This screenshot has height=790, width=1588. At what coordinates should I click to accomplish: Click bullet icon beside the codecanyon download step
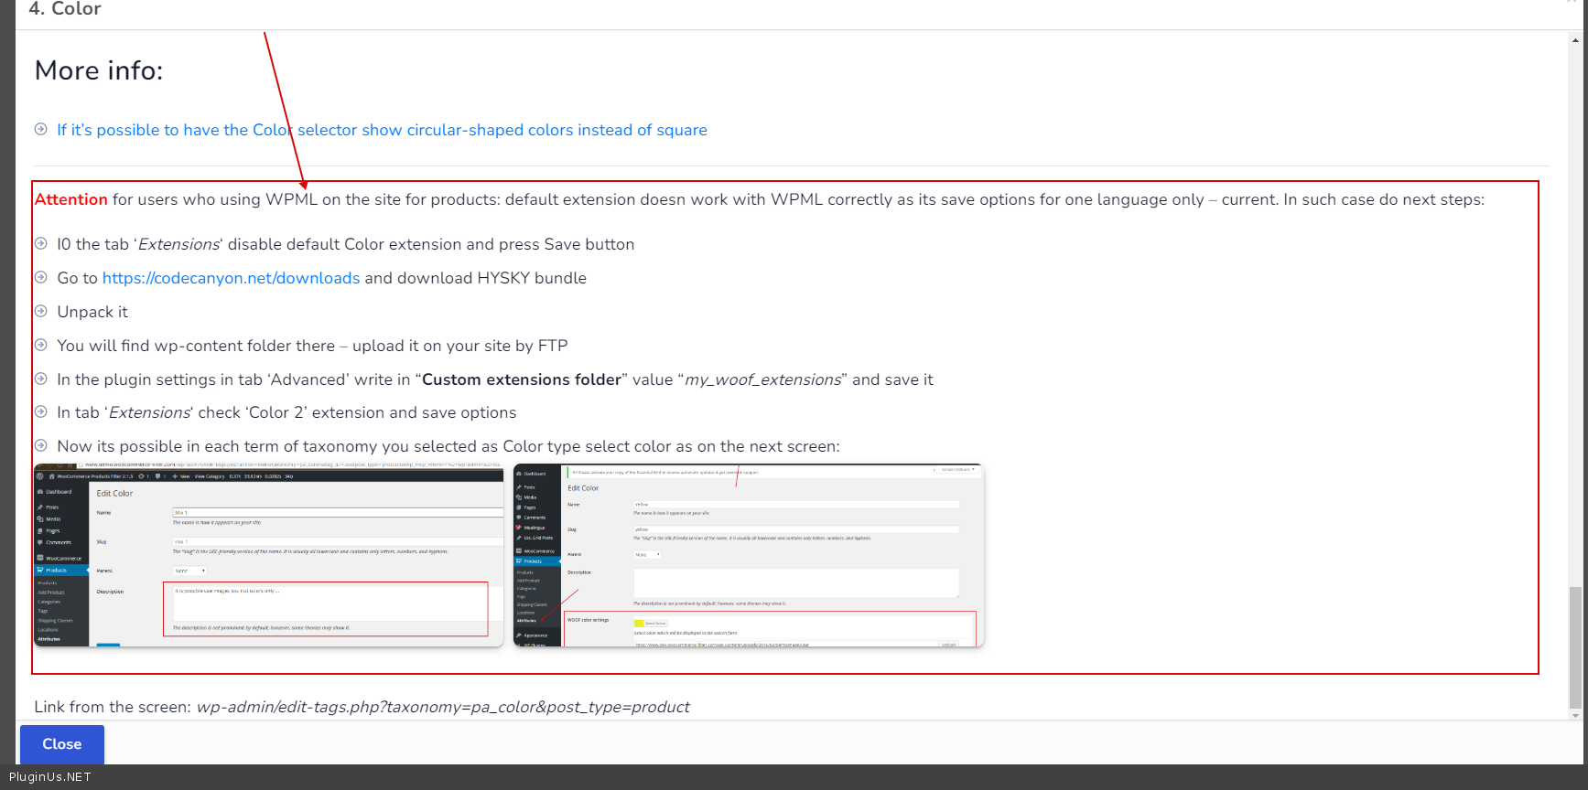(x=40, y=277)
